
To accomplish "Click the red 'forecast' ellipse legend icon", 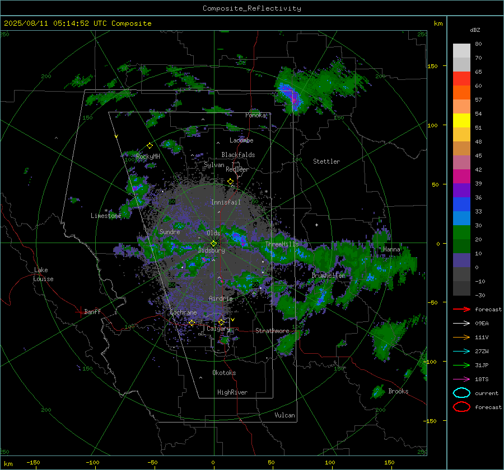I will coord(461,407).
